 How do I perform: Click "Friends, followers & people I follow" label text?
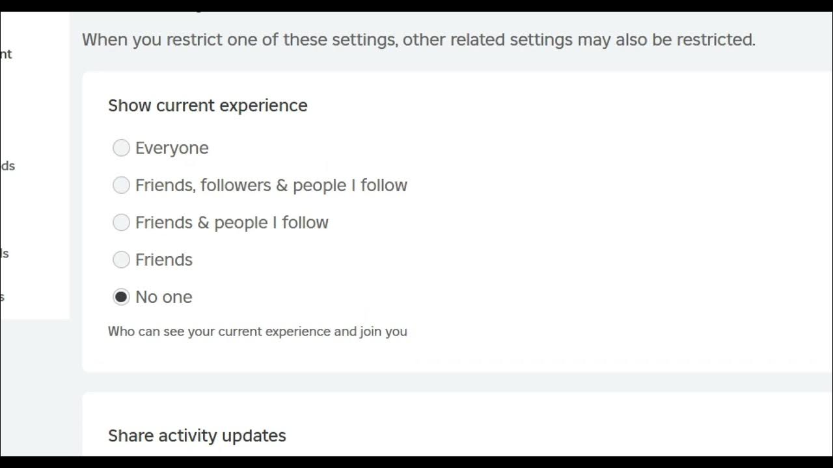(271, 185)
